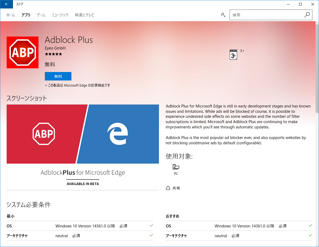Click the vertical scrollbar thumb
Screen dimensions: 319x247
(x=317, y=69)
